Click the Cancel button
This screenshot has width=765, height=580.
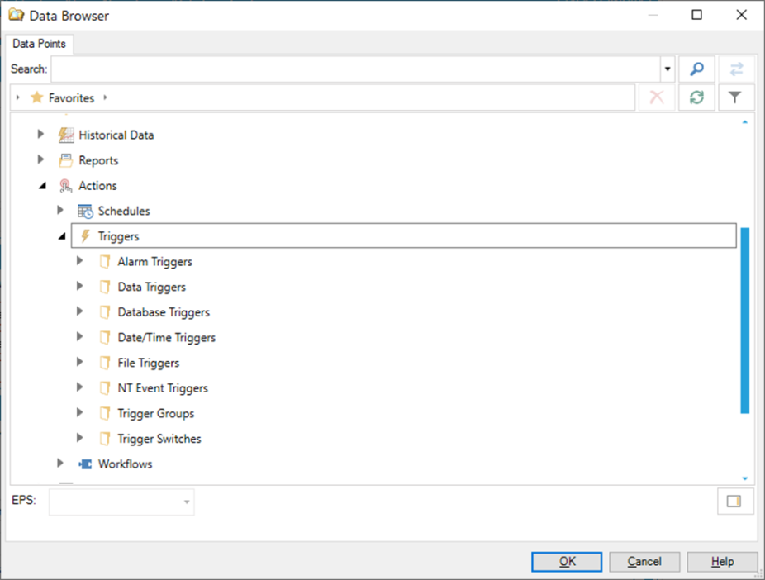pyautogui.click(x=644, y=562)
